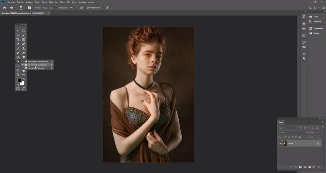Click the Home icon in options bar
Viewport: 326px width, 173px height.
point(4,8)
